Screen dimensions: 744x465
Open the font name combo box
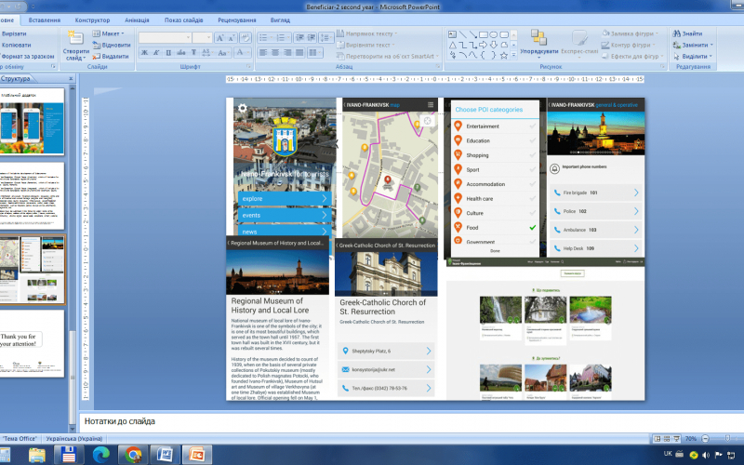coord(166,38)
